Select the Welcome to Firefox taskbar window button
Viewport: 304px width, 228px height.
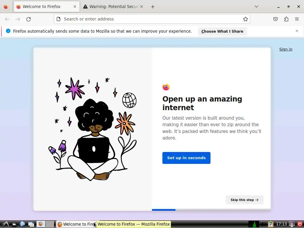click(x=77, y=224)
